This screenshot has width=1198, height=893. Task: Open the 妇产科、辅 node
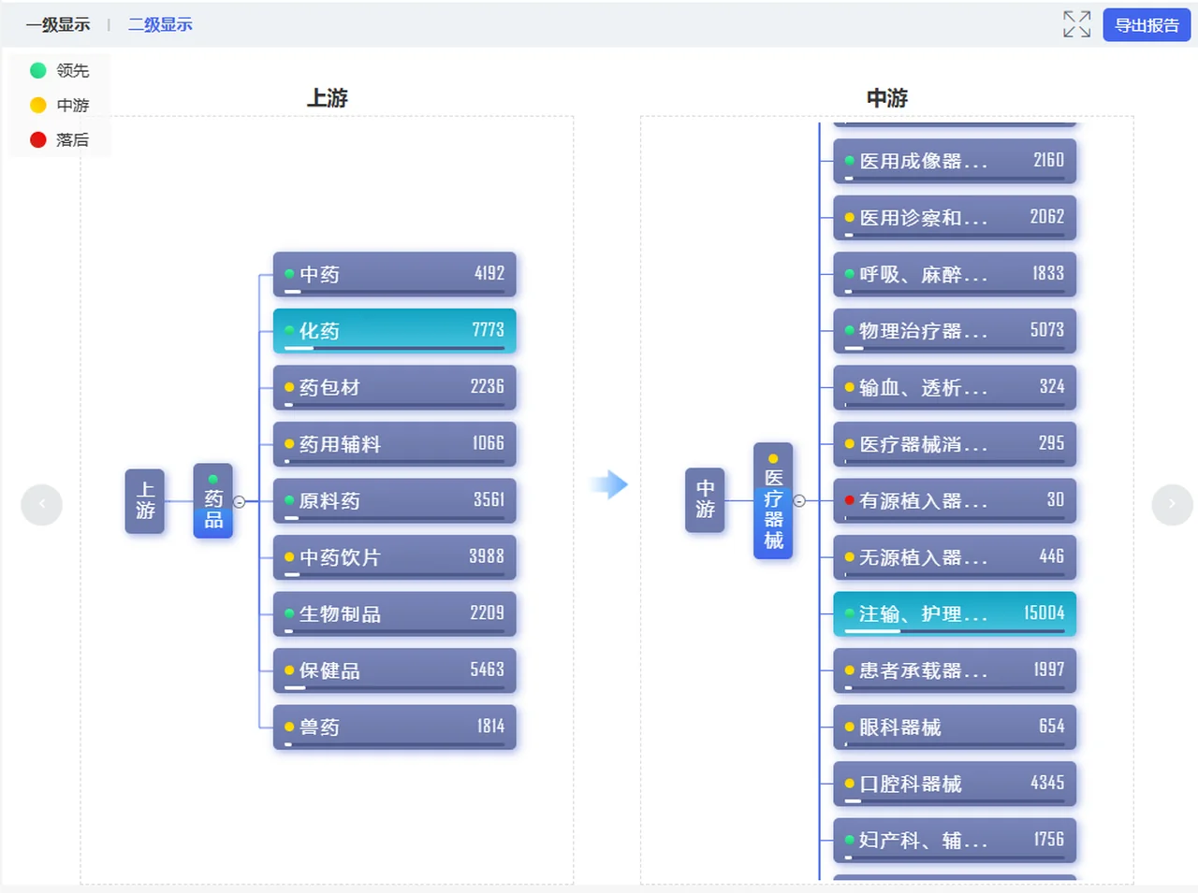(955, 841)
